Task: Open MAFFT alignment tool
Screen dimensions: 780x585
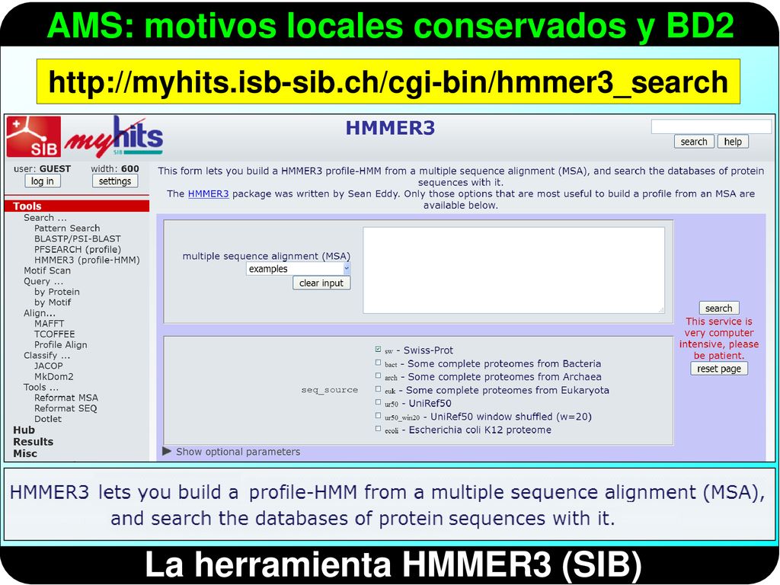Action: (x=50, y=323)
